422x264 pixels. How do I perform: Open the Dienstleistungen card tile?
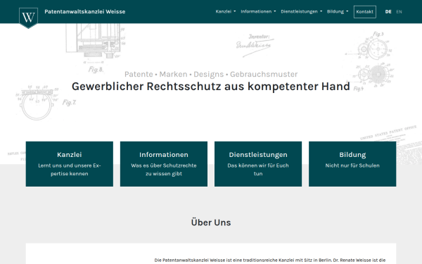pyautogui.click(x=258, y=164)
